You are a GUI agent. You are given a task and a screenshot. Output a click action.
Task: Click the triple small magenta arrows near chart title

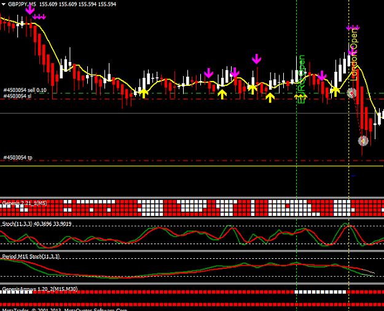(39, 17)
